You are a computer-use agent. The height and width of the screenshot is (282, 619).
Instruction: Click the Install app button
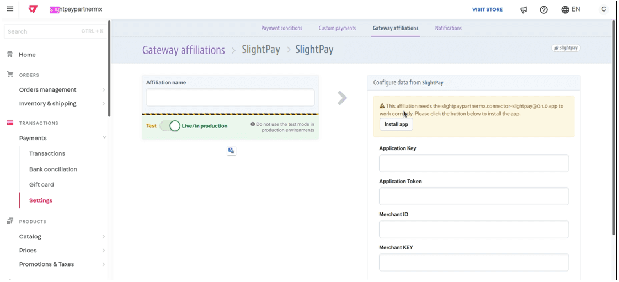[396, 124]
